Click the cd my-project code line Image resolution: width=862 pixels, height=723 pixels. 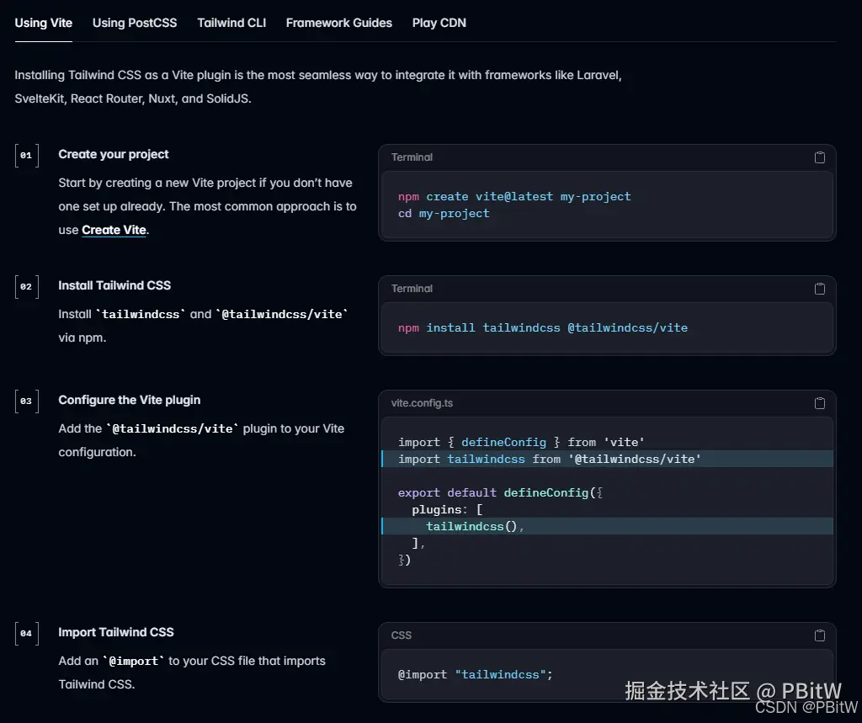[x=444, y=213]
